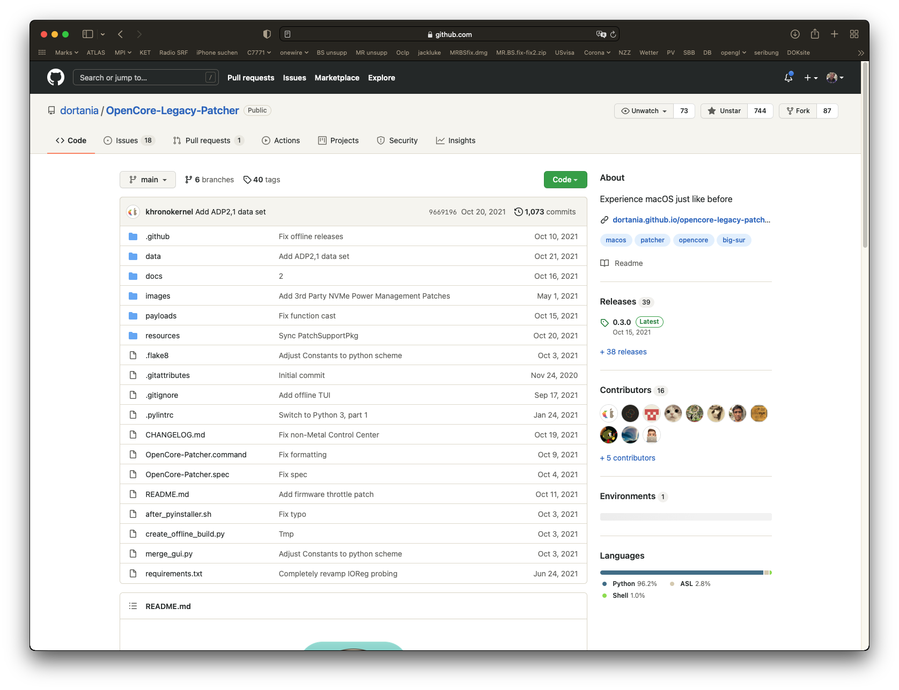
Task: Click the link icon next to dortania.github.io
Action: [605, 220]
